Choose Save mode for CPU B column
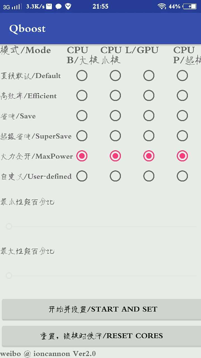Image resolution: width=201 pixels, height=358 pixels. click(x=82, y=116)
